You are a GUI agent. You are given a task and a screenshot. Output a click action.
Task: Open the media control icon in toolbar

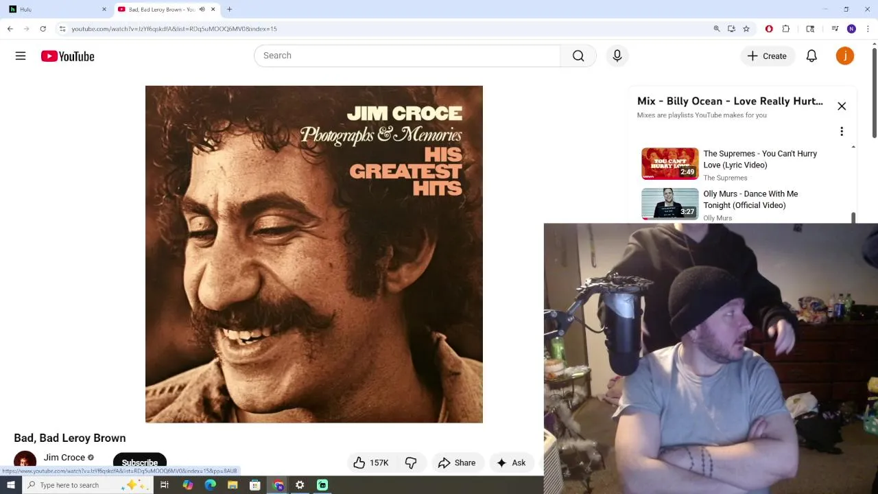click(x=835, y=29)
